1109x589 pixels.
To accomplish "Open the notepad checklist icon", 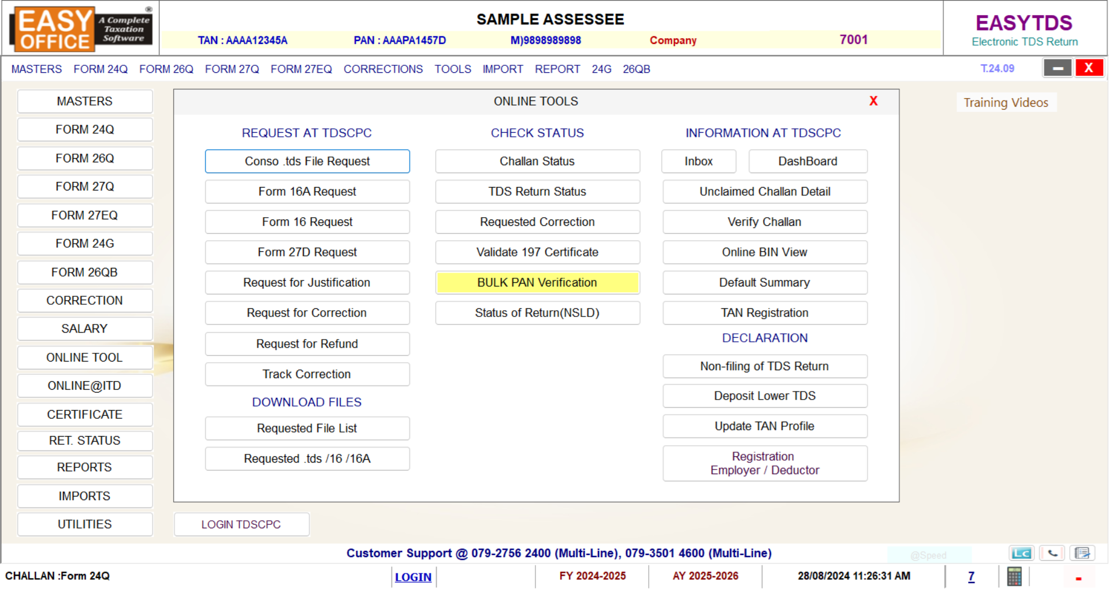I will [x=1082, y=553].
